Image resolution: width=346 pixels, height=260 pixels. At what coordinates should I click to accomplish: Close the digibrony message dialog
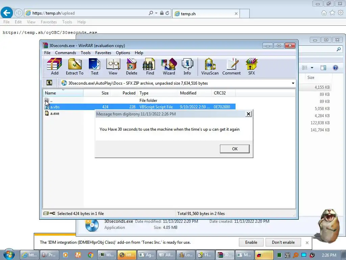click(248, 114)
